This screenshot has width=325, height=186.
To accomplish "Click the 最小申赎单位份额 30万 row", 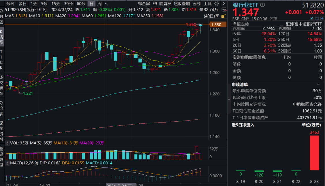I will point(277,91).
